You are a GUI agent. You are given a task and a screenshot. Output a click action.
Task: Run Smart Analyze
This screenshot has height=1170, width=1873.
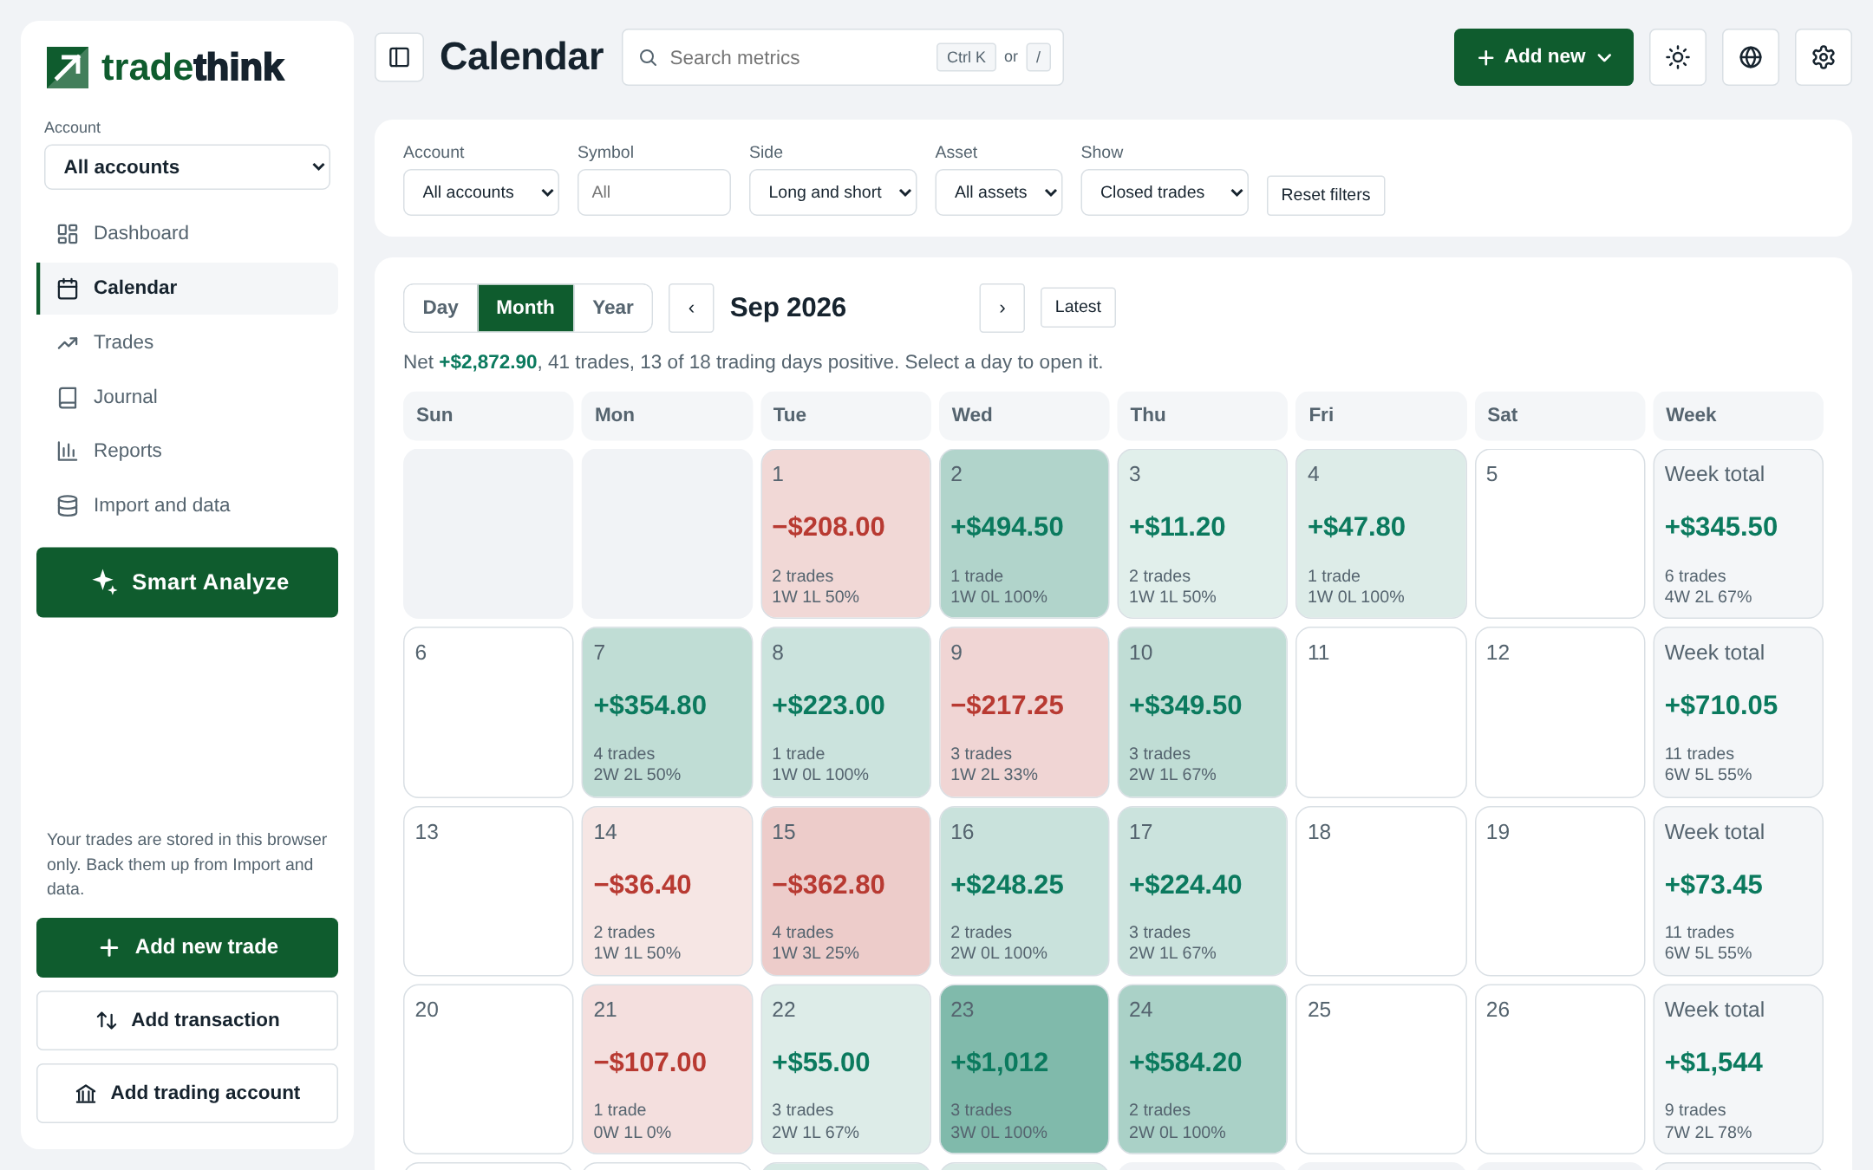pyautogui.click(x=187, y=582)
